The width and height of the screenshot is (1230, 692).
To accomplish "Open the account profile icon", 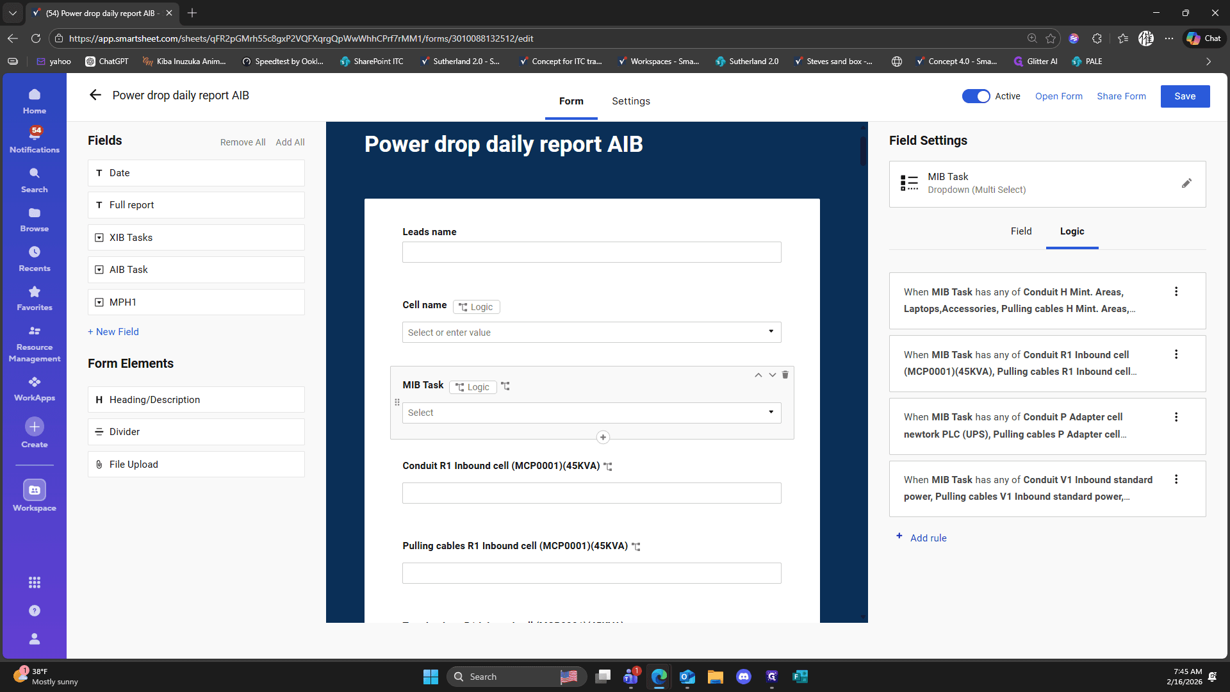I will tap(35, 639).
